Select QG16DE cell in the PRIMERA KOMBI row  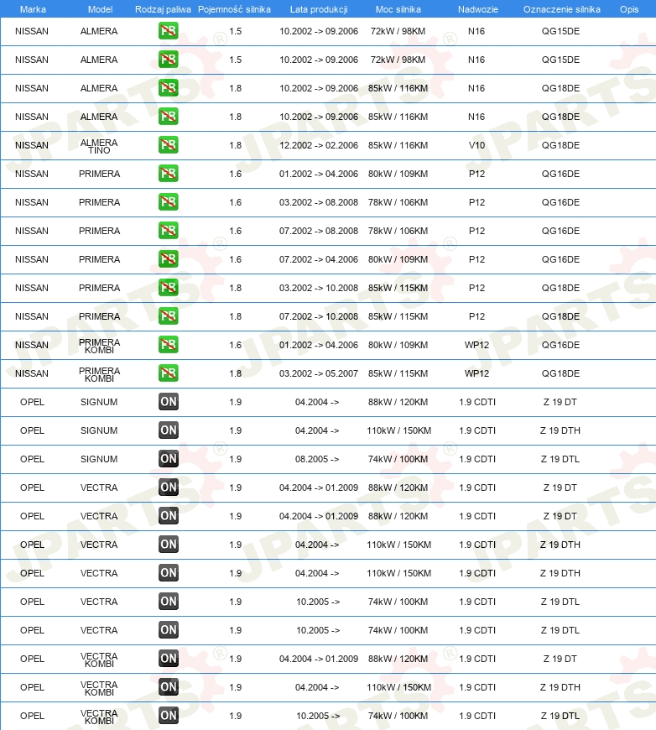(x=560, y=345)
